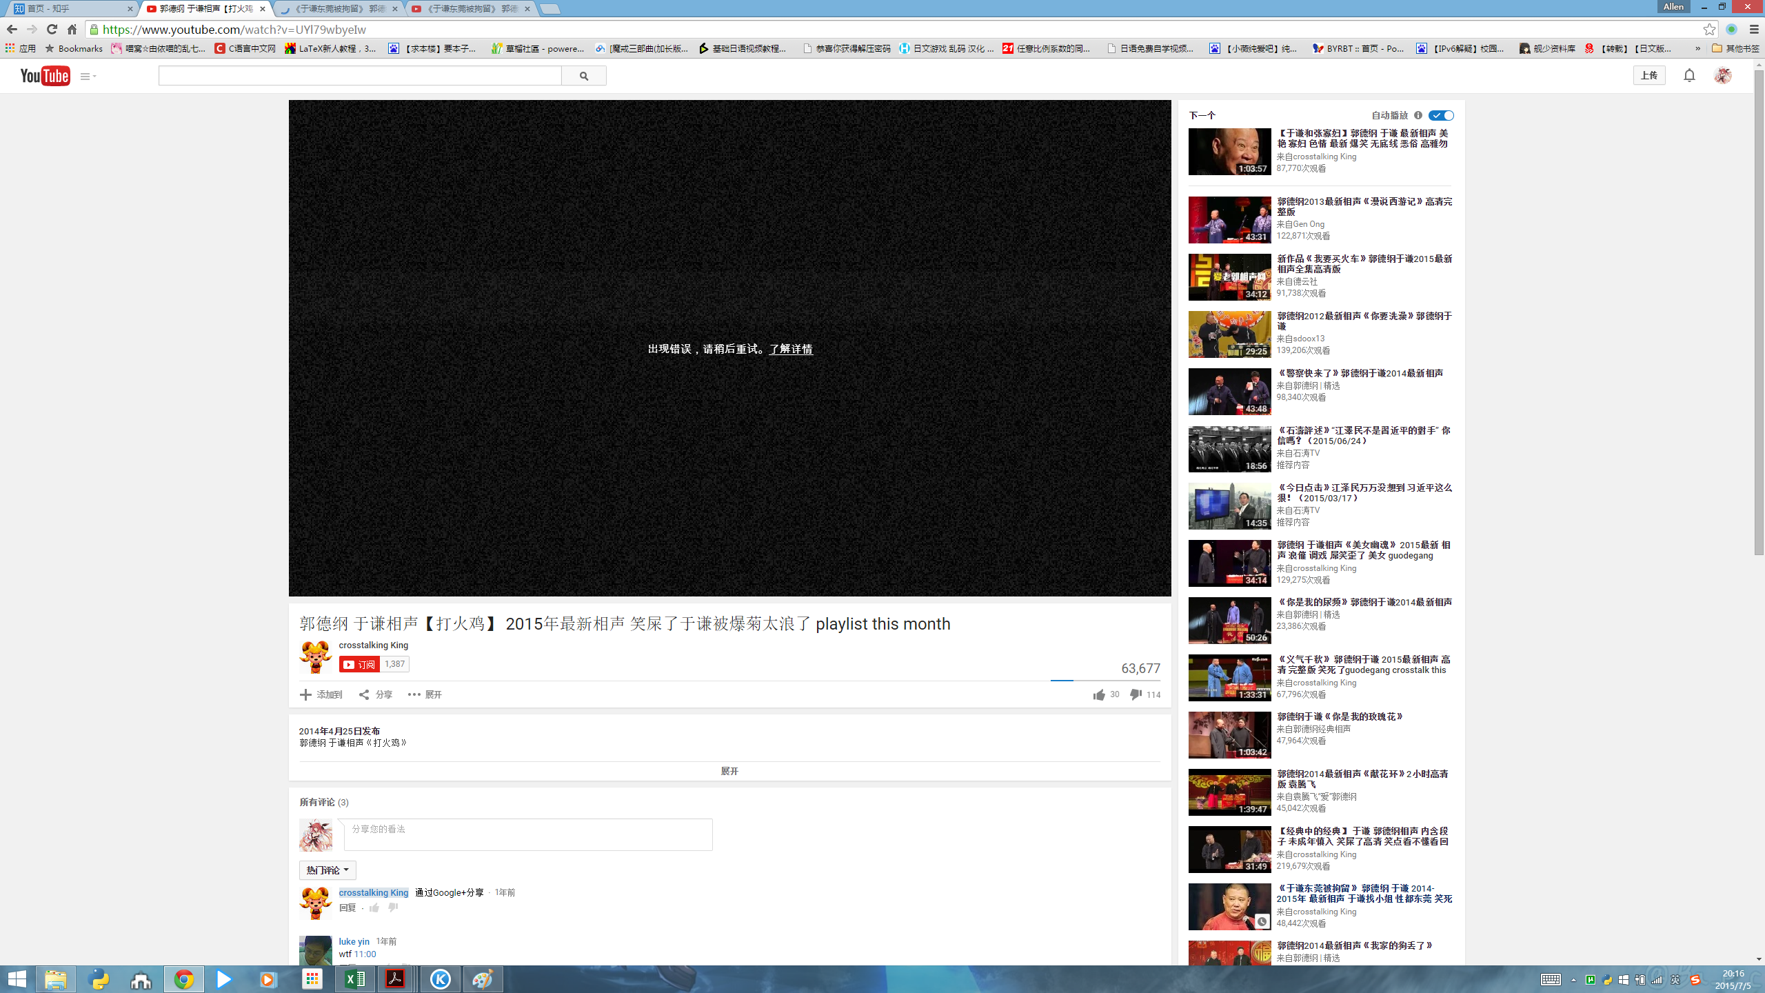Open the 你要洗澡 suggested video
The height and width of the screenshot is (993, 1765).
1364,321
